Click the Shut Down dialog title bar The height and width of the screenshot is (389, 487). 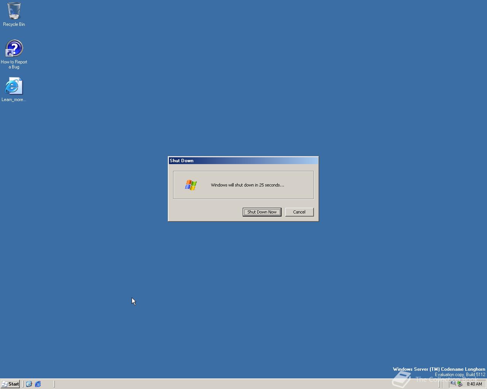[243, 161]
